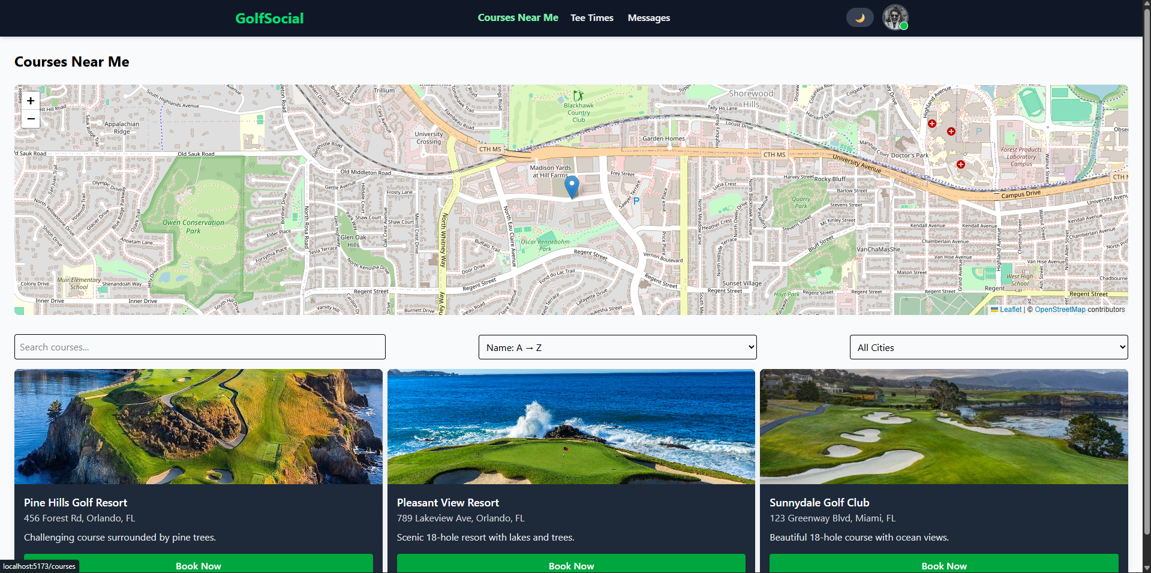The width and height of the screenshot is (1151, 573).
Task: Open the Messages section
Action: pyautogui.click(x=648, y=17)
